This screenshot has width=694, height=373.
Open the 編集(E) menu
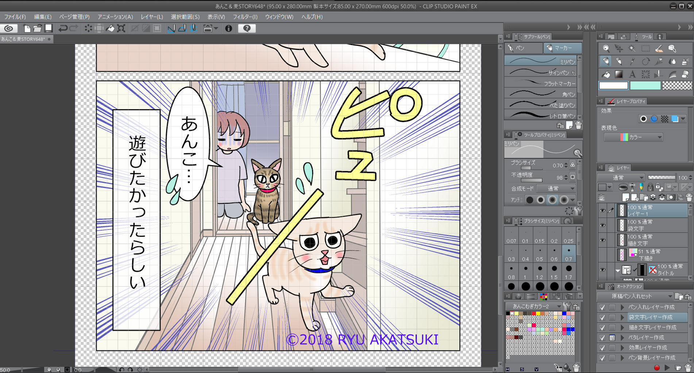pos(43,17)
